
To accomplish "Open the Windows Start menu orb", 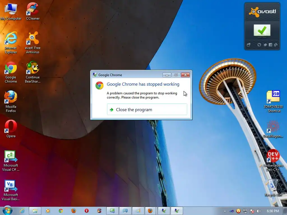I will click(8, 211).
